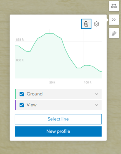Click the green Ground color bar
Image resolution: width=121 pixels, height=154 pixels.
point(15,94)
